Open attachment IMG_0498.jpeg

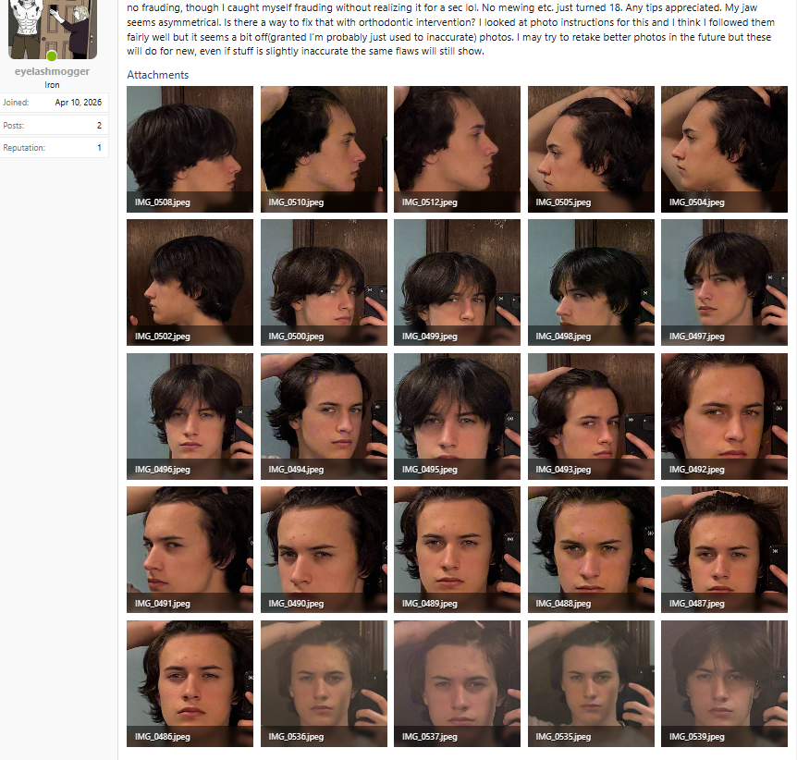coord(591,283)
